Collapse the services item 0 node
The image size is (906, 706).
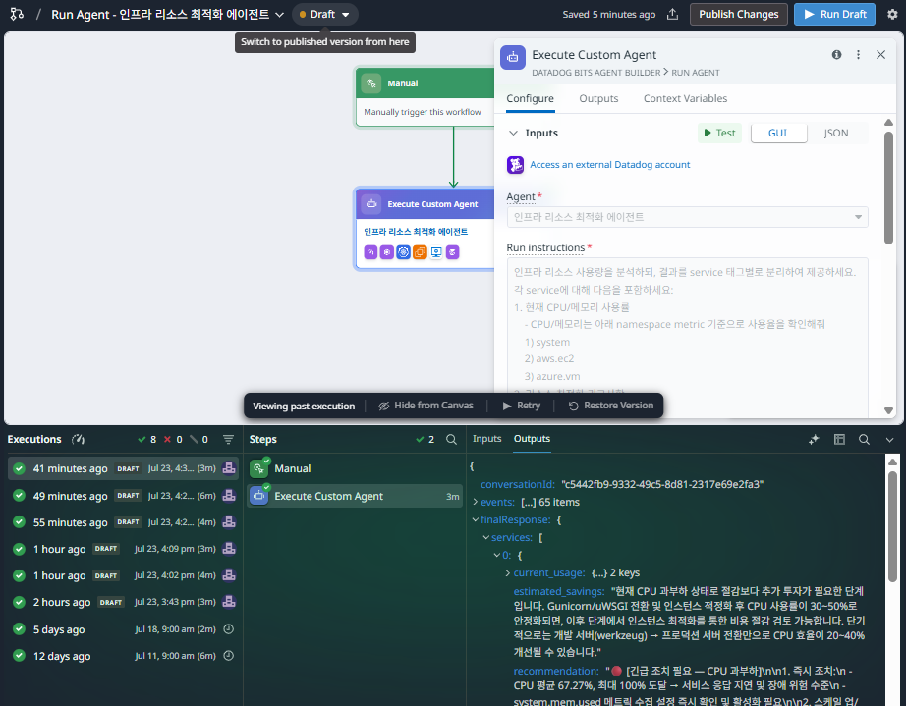coord(497,556)
